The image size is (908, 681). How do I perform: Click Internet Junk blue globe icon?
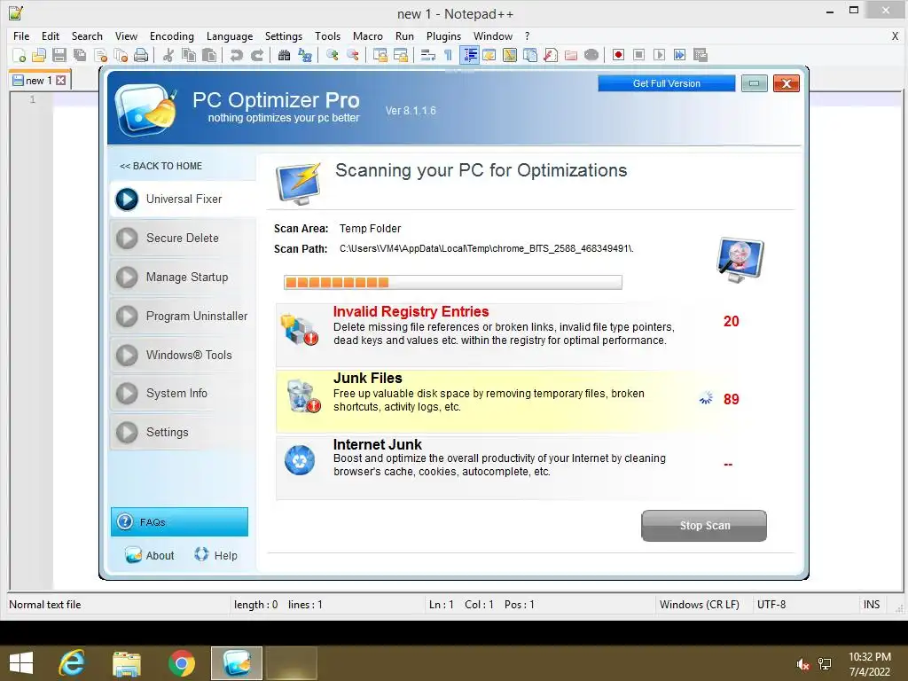click(x=300, y=460)
